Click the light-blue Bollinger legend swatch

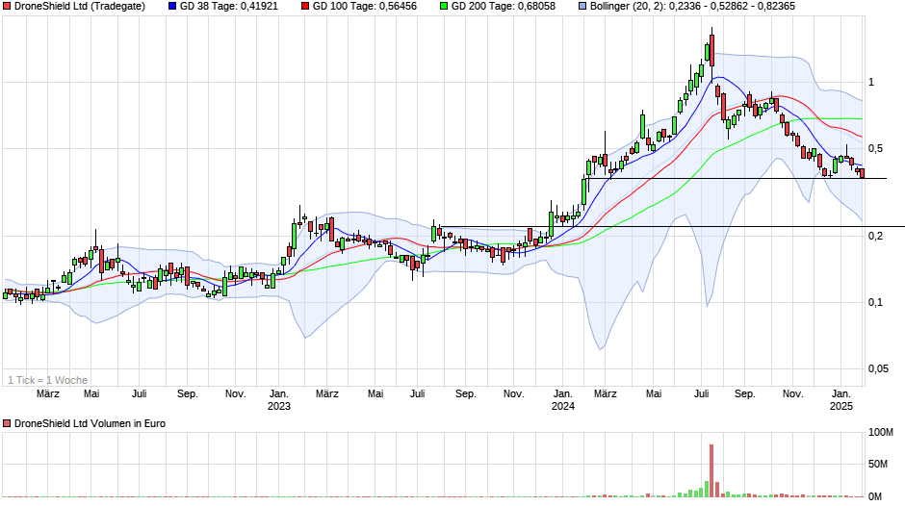coord(582,7)
